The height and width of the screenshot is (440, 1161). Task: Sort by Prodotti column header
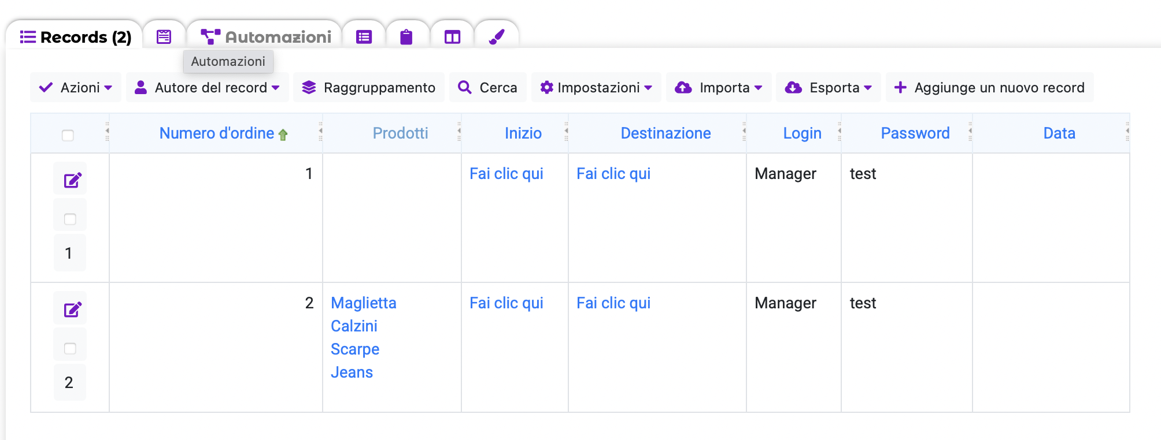(400, 133)
